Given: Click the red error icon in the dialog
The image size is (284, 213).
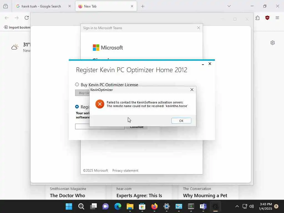Looking at the screenshot, I should 100,104.
